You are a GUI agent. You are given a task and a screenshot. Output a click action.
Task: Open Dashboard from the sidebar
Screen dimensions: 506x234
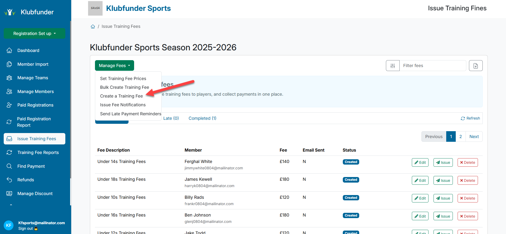(x=28, y=50)
